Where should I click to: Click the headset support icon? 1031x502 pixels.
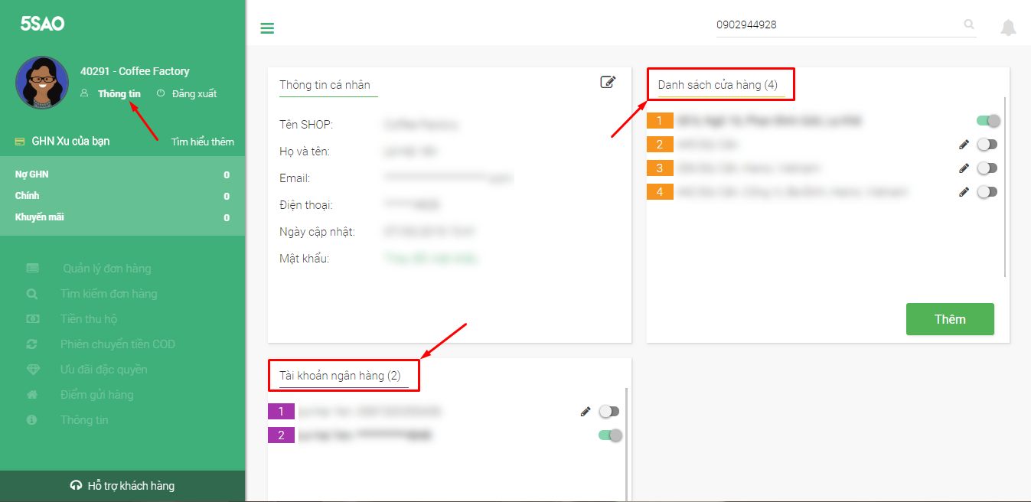pos(76,485)
